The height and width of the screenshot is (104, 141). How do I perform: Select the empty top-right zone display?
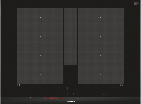(x=73, y=89)
